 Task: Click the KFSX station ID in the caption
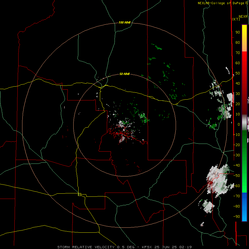click(x=147, y=247)
